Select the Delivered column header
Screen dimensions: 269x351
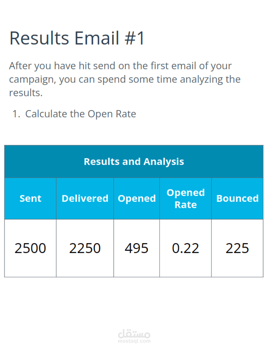[85, 198]
